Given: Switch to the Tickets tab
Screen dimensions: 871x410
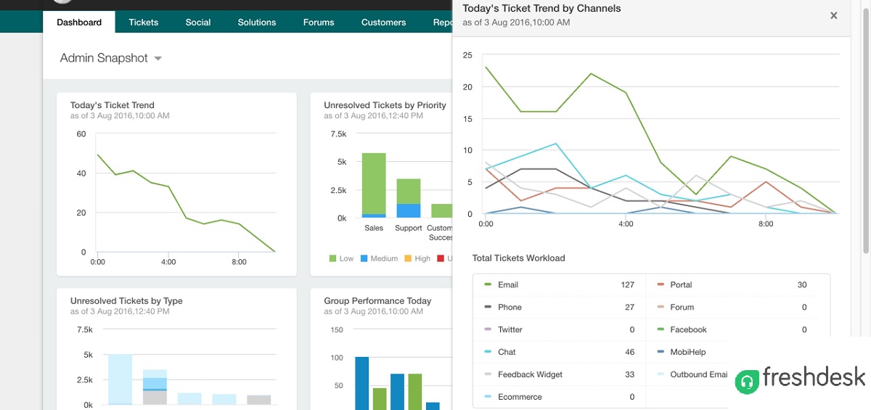Looking at the screenshot, I should point(144,22).
